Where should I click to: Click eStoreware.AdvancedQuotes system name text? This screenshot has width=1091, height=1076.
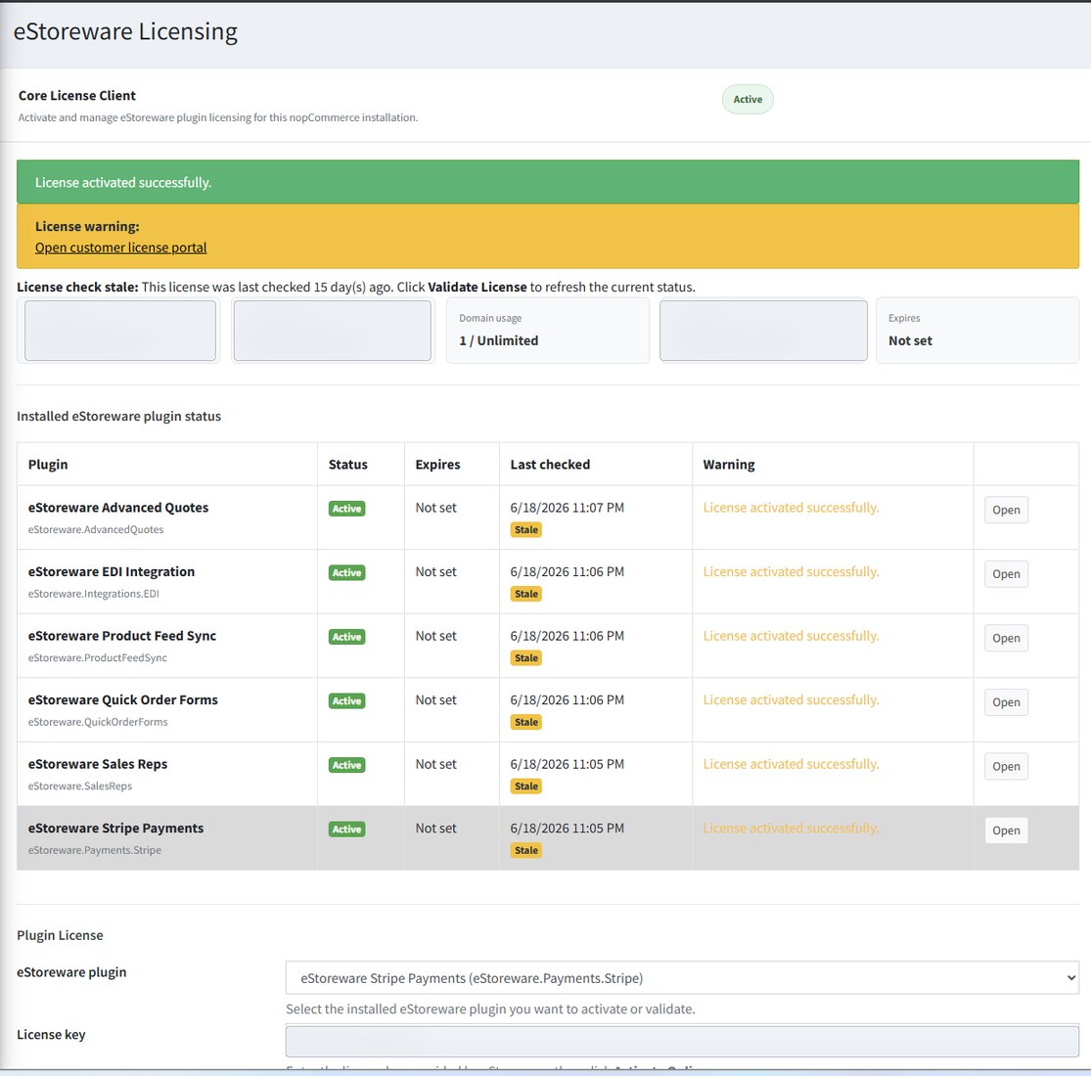point(96,529)
